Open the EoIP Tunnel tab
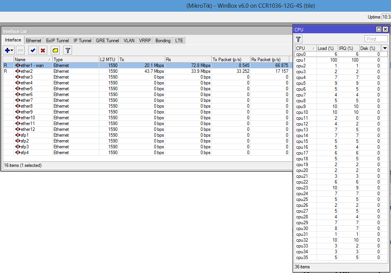391x273 pixels. tap(57, 41)
